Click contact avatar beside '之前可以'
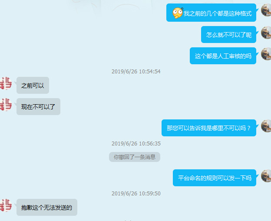 6,83
